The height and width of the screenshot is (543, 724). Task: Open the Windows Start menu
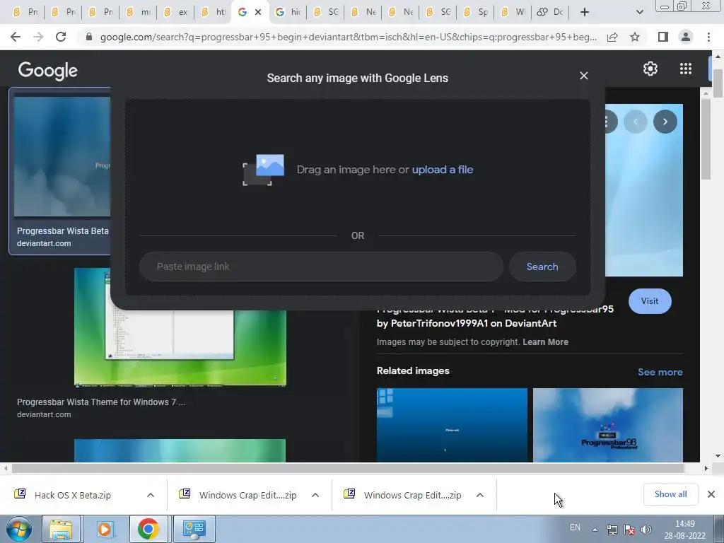point(18,529)
